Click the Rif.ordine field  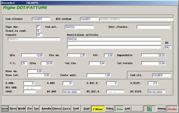[x=89, y=19]
